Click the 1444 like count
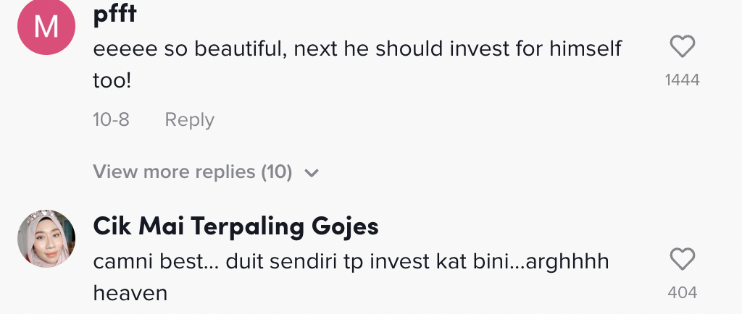742x314 pixels. 682,80
